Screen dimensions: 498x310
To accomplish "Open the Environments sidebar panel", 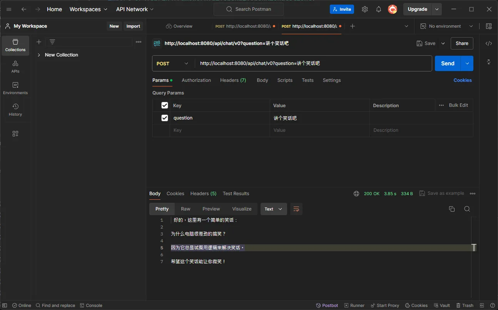I will pyautogui.click(x=15, y=88).
